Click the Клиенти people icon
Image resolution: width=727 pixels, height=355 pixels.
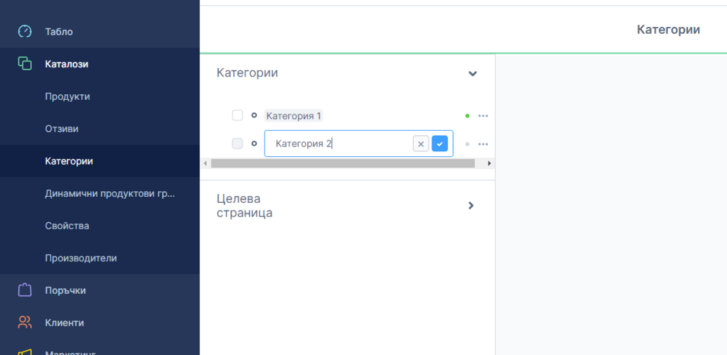point(25,323)
